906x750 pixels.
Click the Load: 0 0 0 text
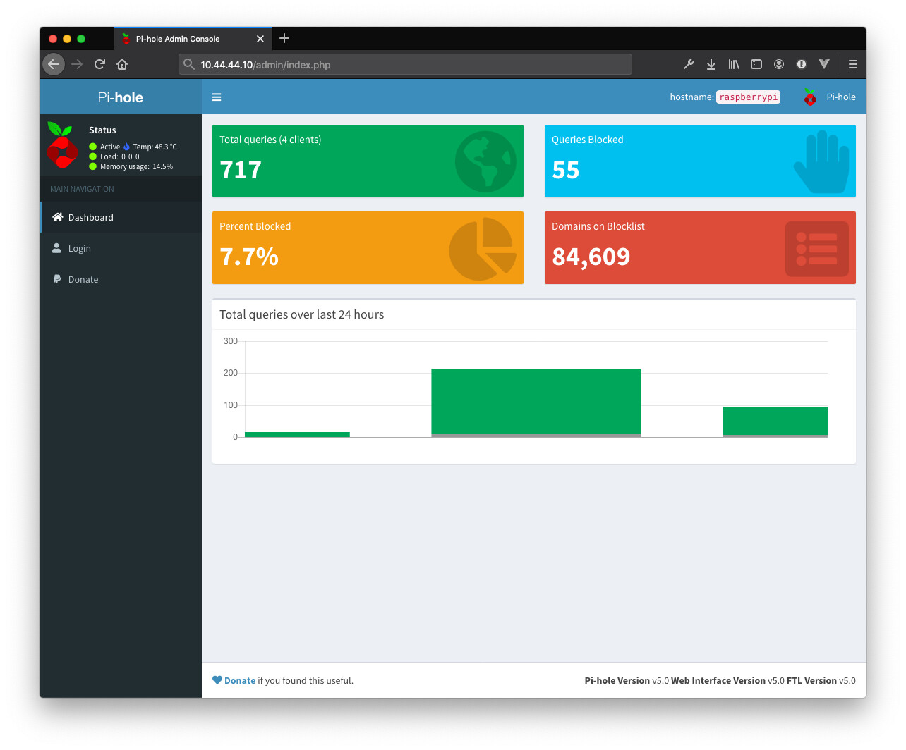(120, 156)
